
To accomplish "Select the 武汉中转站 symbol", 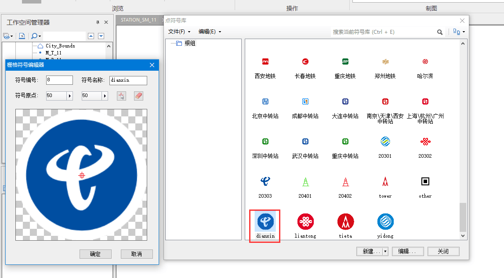I will pos(305,141).
